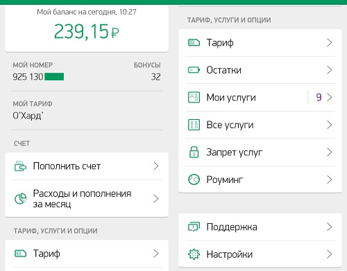Image resolution: width=347 pixels, height=271 pixels.
Task: Tap the gear icon for Настройки
Action: click(x=194, y=254)
